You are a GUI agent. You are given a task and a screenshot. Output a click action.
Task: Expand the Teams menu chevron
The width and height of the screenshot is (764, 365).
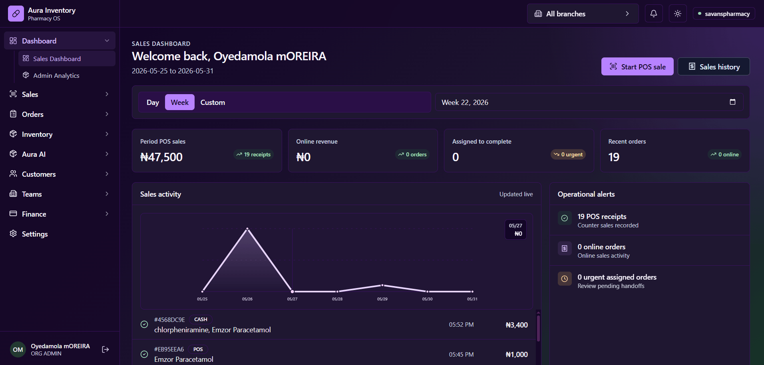tap(107, 194)
